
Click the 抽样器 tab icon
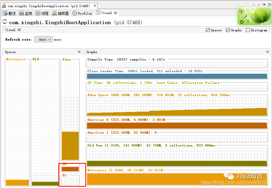pos(54,13)
